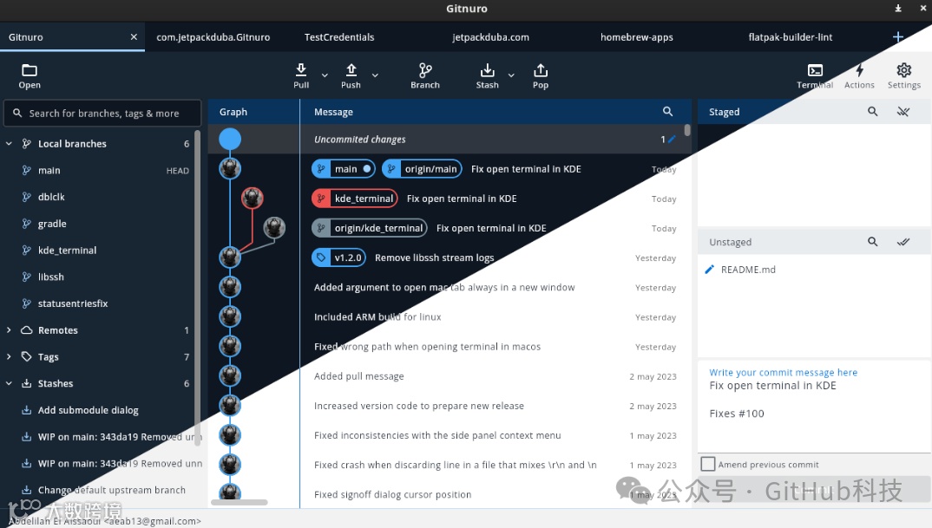Open a repository with the Open folder icon
The image size is (932, 528).
(x=30, y=76)
